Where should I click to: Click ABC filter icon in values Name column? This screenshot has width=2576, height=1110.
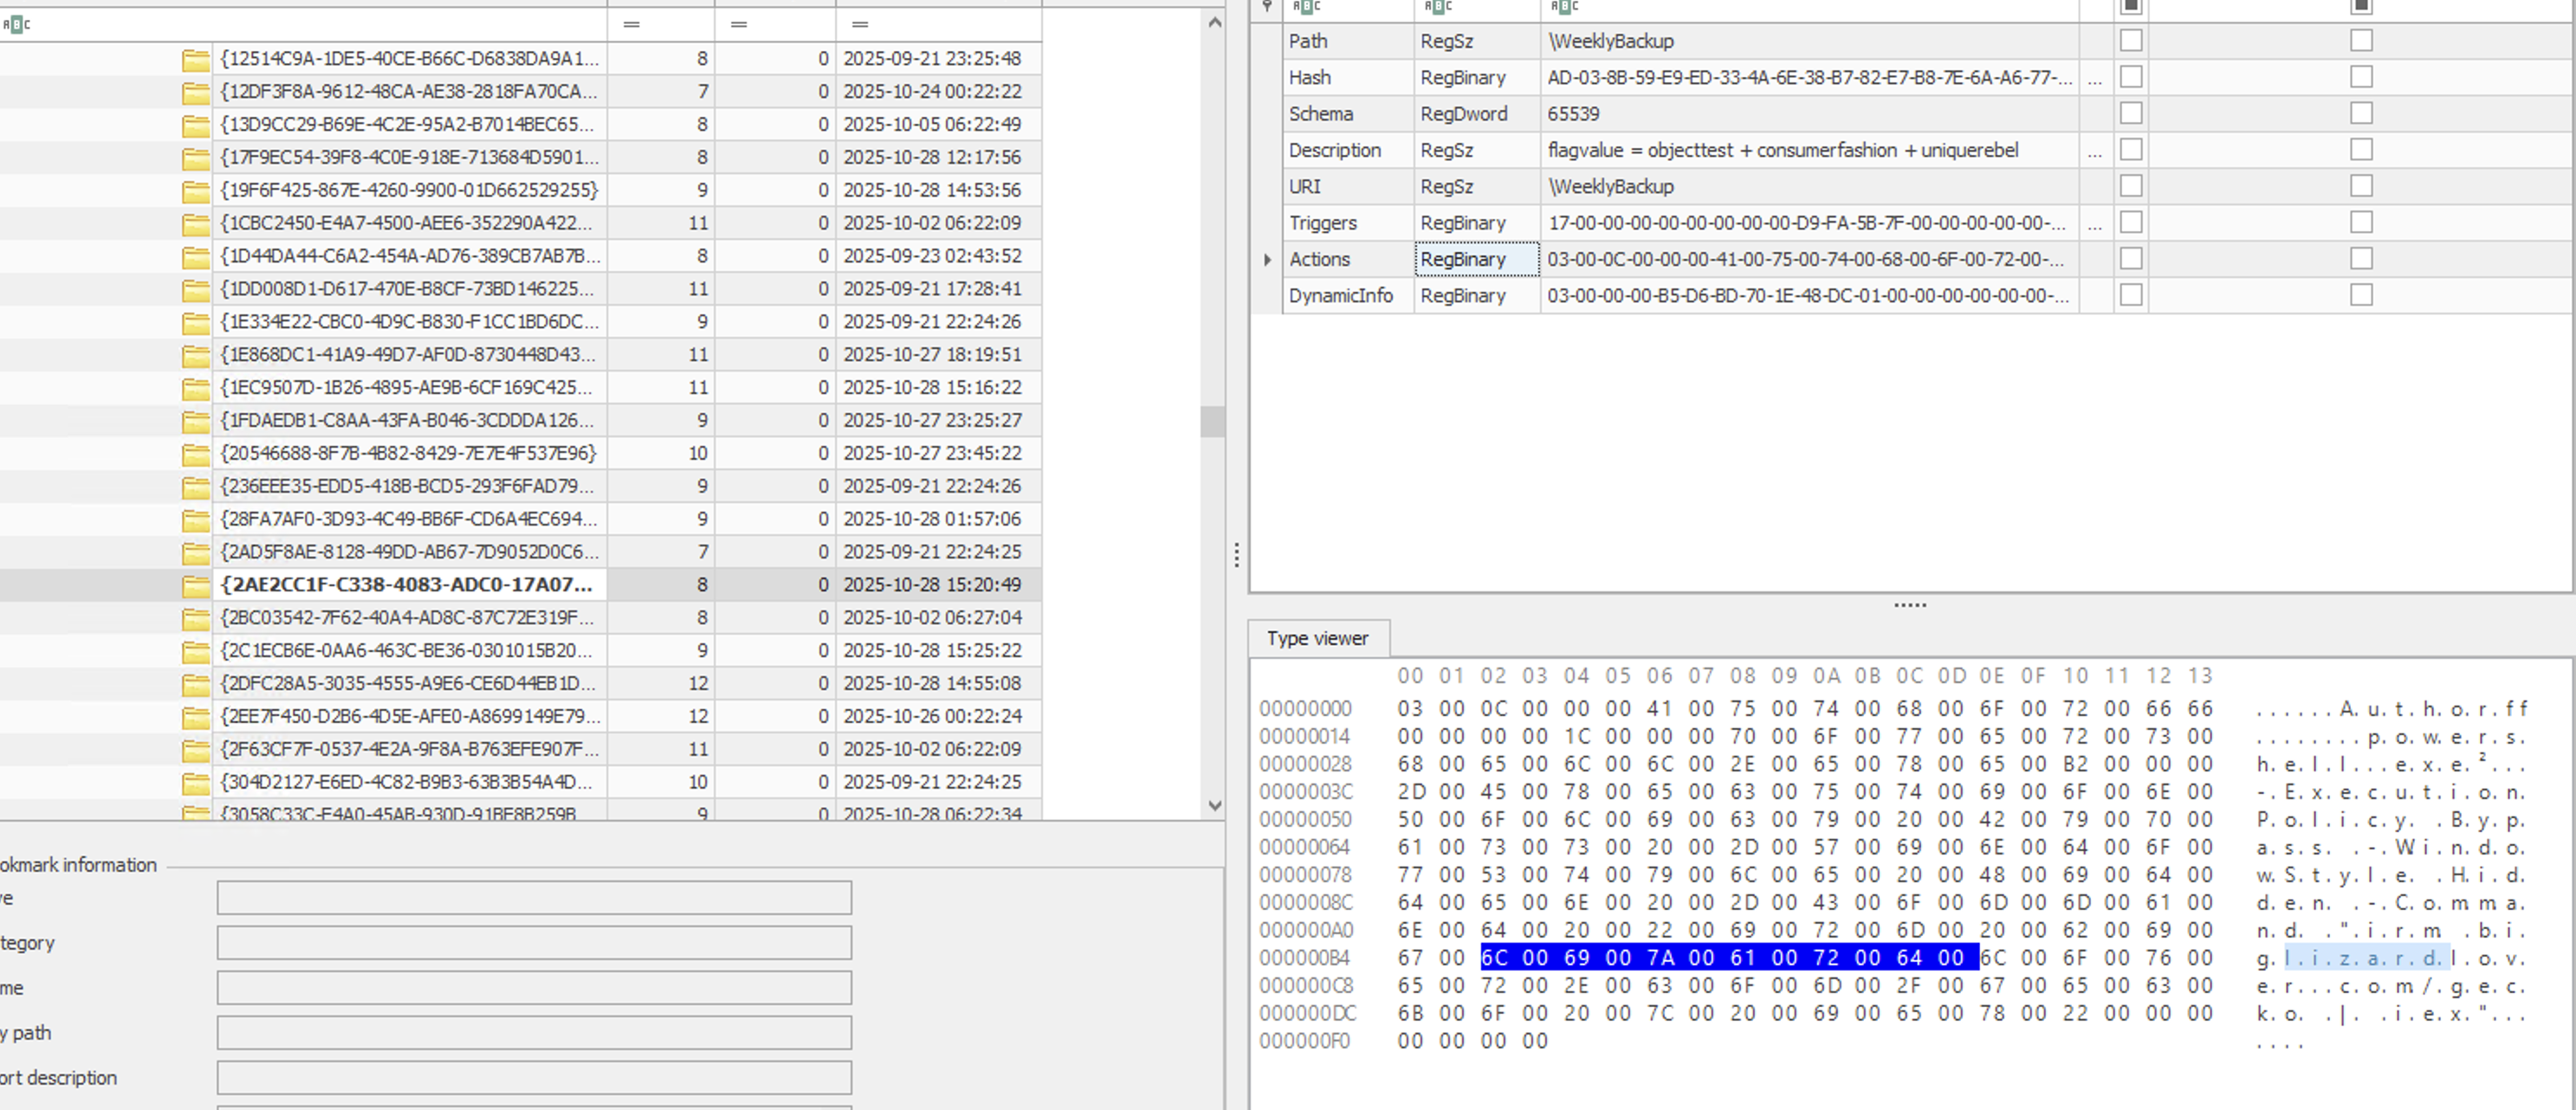coord(1306,7)
